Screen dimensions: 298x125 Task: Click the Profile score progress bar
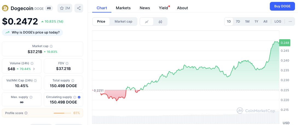[62, 113]
